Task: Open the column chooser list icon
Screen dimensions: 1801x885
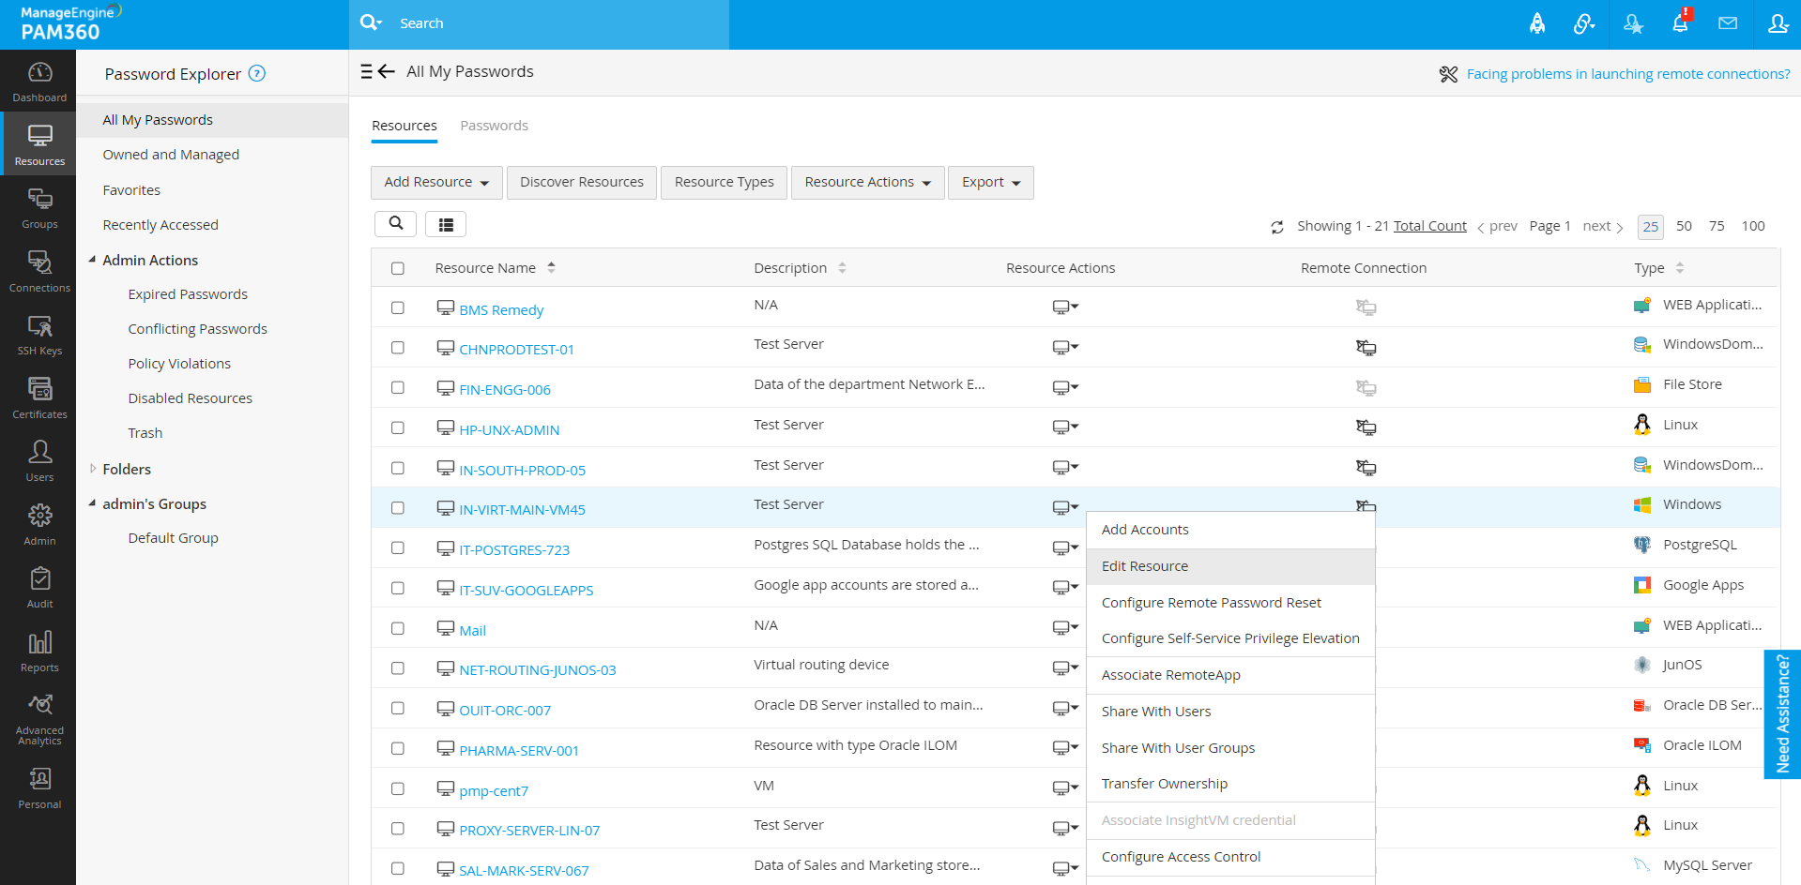Action: (446, 224)
